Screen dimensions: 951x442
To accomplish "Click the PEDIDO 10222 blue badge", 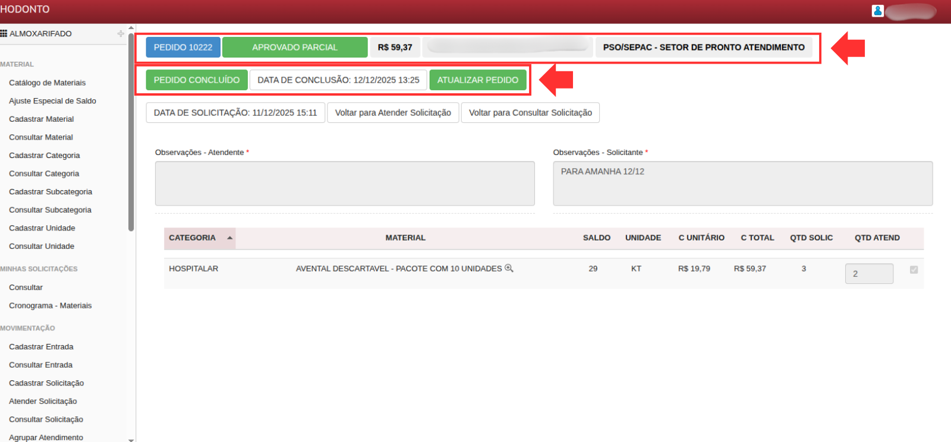I will tap(183, 48).
